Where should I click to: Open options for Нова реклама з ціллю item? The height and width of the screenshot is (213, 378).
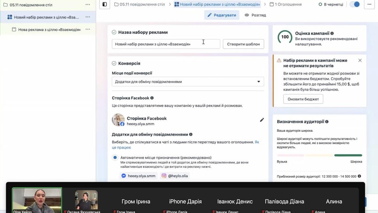coord(88,29)
